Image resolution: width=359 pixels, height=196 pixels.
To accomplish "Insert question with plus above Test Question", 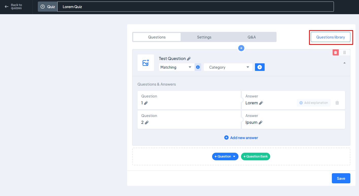I will [241, 48].
